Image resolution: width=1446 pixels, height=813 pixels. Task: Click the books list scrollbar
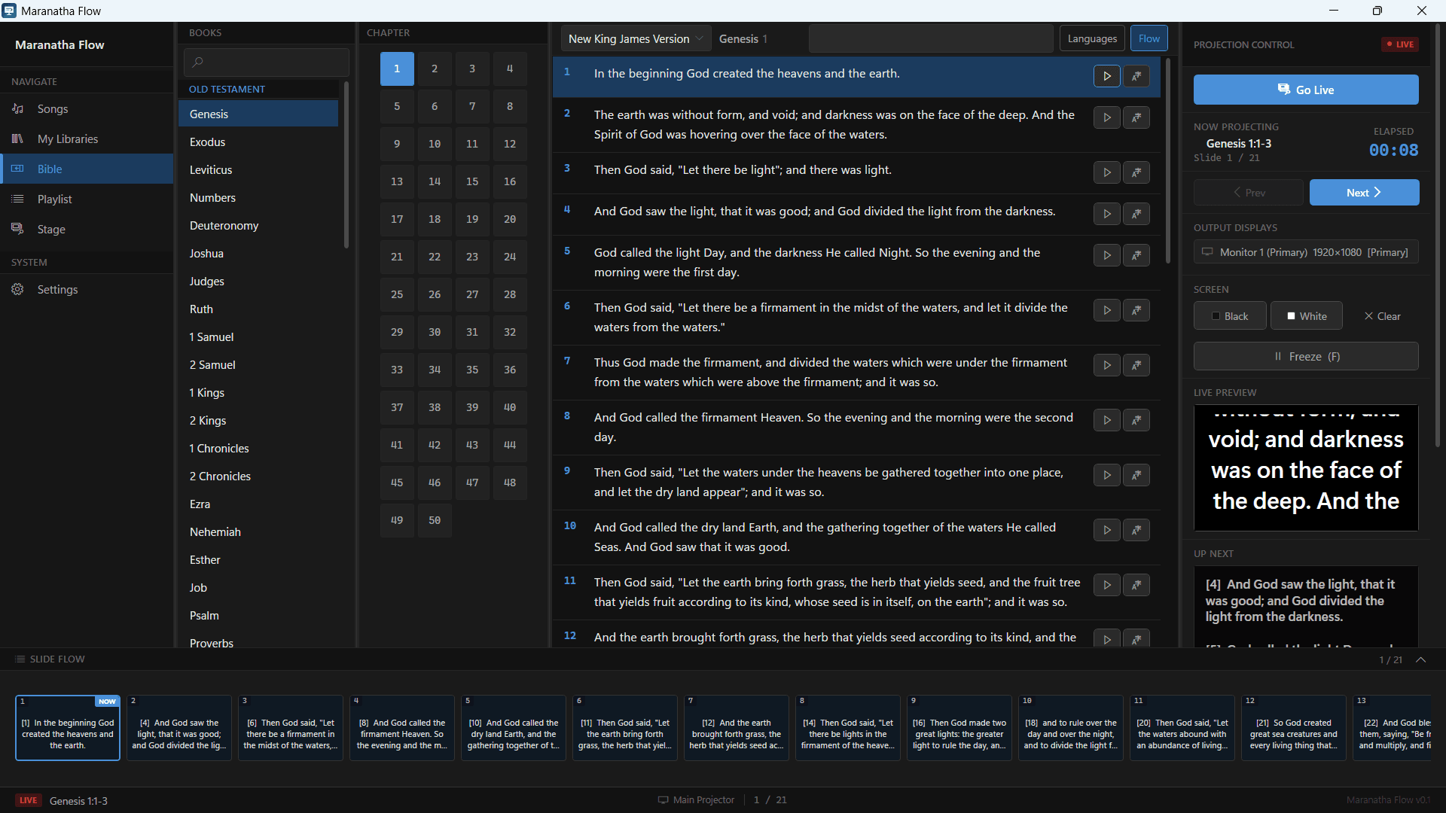346,164
